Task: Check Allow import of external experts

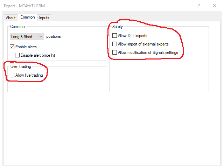Action: click(x=114, y=44)
